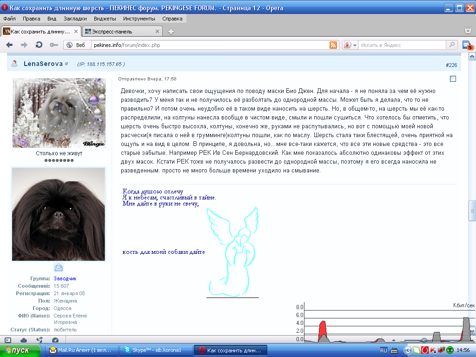Expand hidden tray icons with the arrow
This screenshot has height=357, width=476.
pyautogui.click(x=407, y=350)
